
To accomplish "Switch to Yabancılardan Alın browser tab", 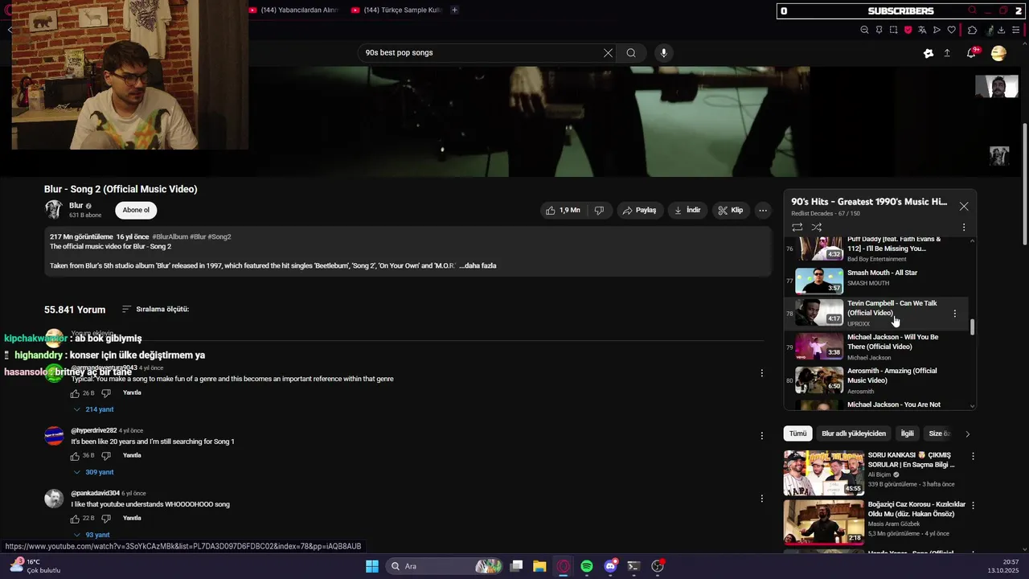I will [294, 10].
